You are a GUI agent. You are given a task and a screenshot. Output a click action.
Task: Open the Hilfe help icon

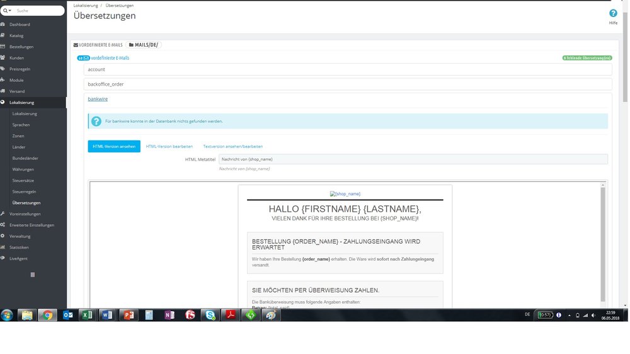613,14
